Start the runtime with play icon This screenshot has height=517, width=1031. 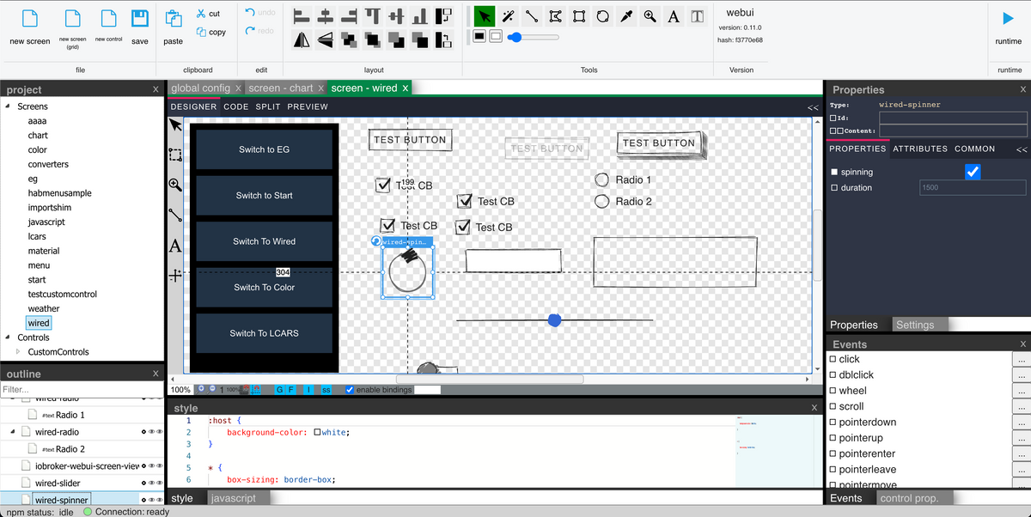[x=1009, y=19]
